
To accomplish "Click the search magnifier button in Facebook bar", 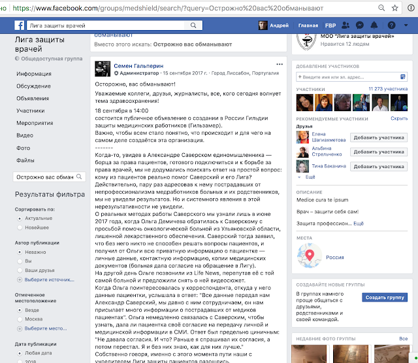I will point(193,26).
